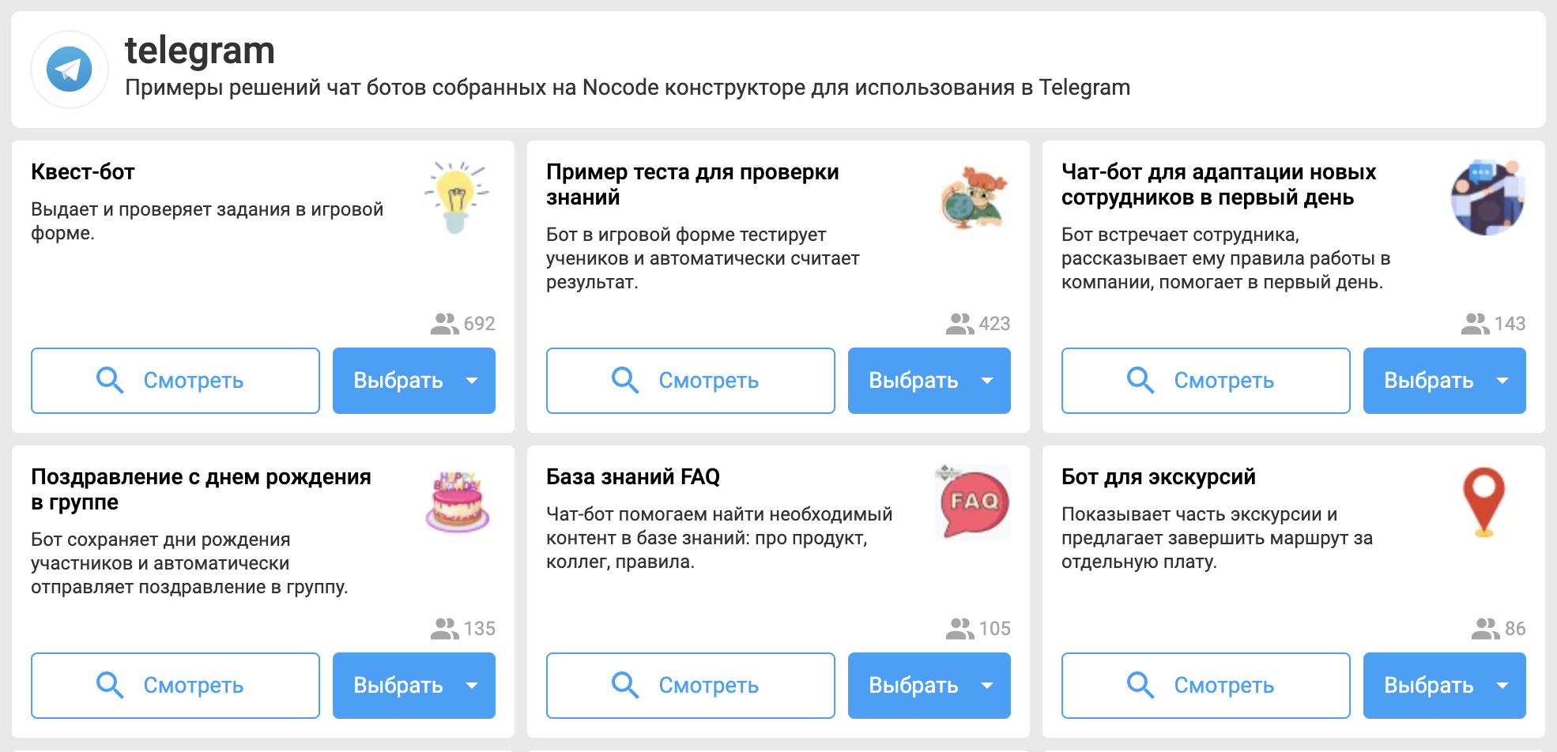
Task: Expand Выбрать dropdown arrow on База знаний FAQ
Action: click(987, 686)
